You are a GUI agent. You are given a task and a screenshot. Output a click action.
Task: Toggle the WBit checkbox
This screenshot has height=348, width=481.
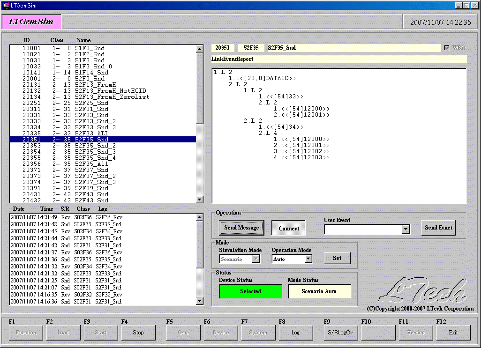pyautogui.click(x=447, y=48)
